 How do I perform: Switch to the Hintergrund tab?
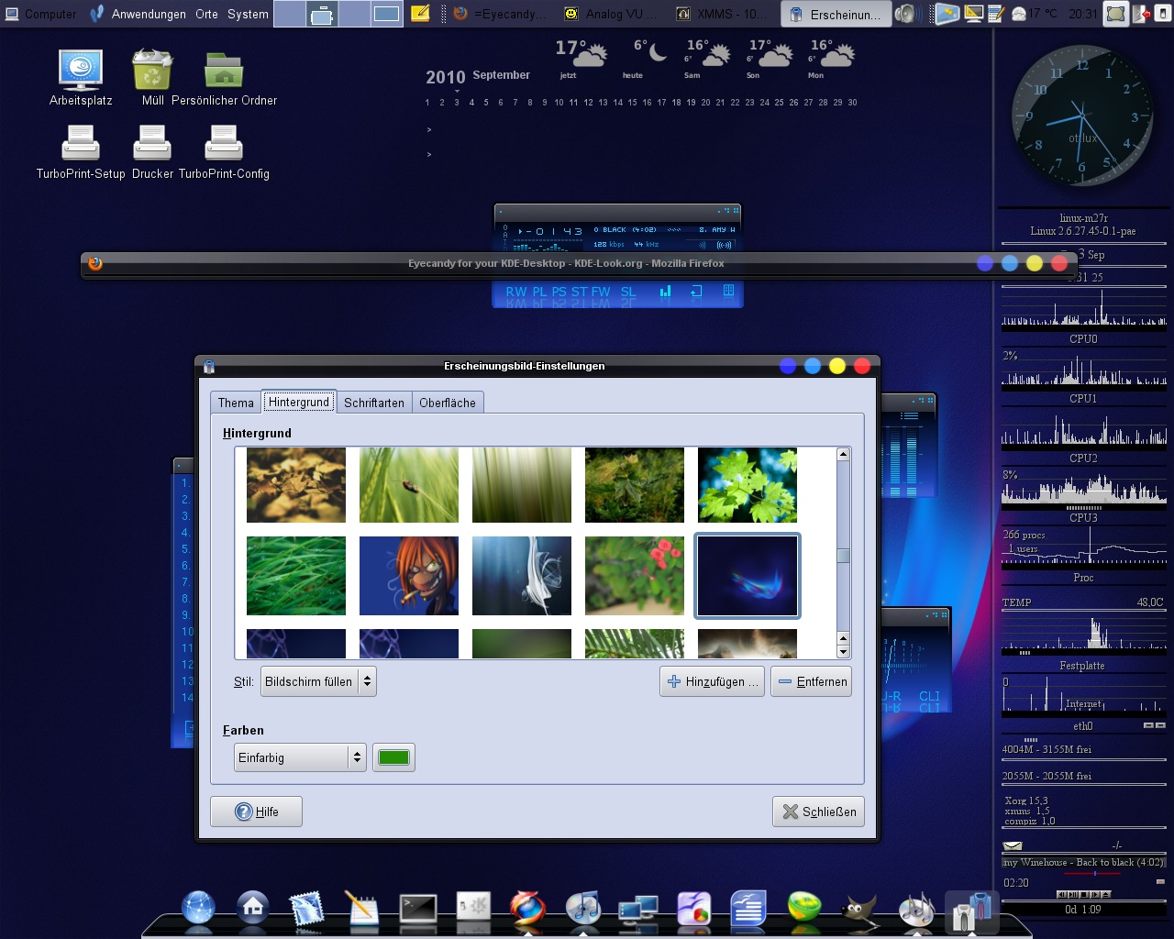[299, 402]
